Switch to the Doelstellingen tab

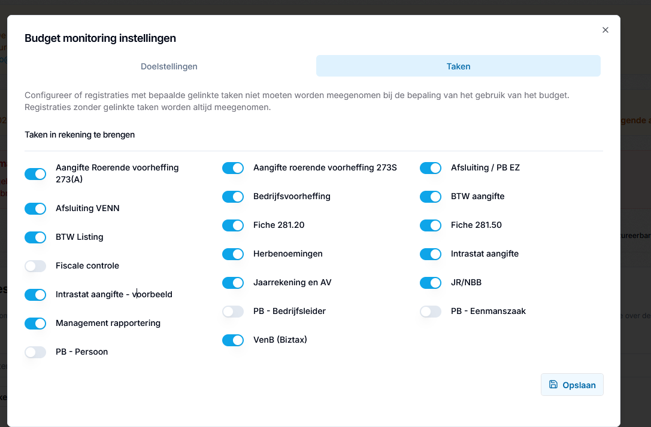[169, 66]
